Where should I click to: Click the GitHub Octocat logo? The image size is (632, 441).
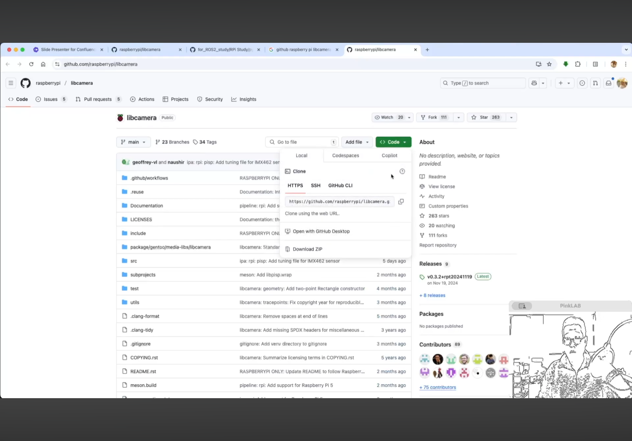coord(26,83)
